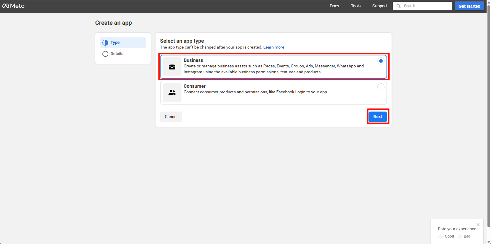Close the Rate your experience popup
The image size is (491, 244).
click(x=478, y=225)
